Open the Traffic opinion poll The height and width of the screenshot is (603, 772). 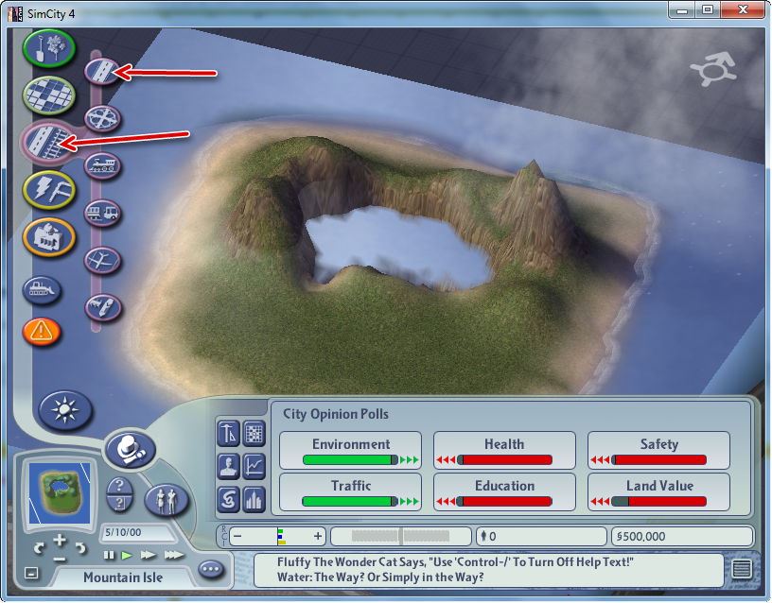point(351,492)
